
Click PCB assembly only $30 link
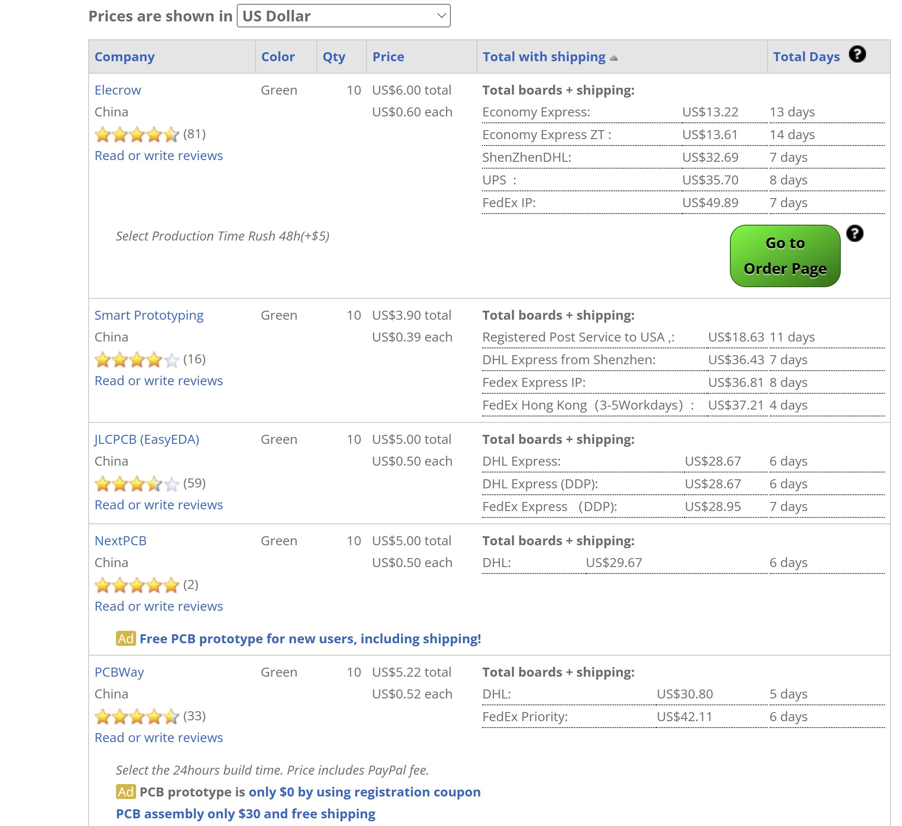[x=245, y=814]
